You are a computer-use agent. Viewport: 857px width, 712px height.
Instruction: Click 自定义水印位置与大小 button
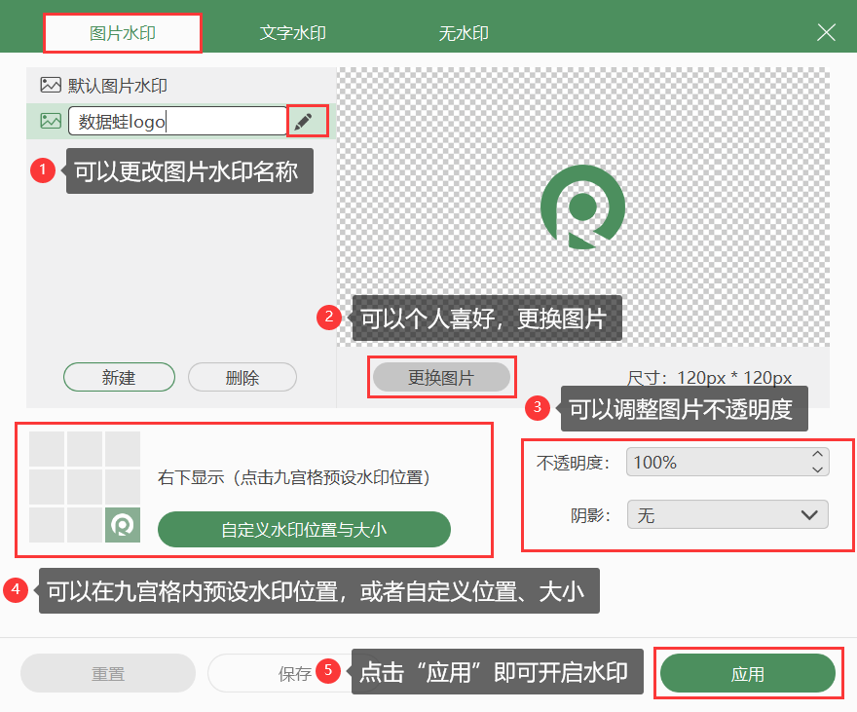point(304,529)
